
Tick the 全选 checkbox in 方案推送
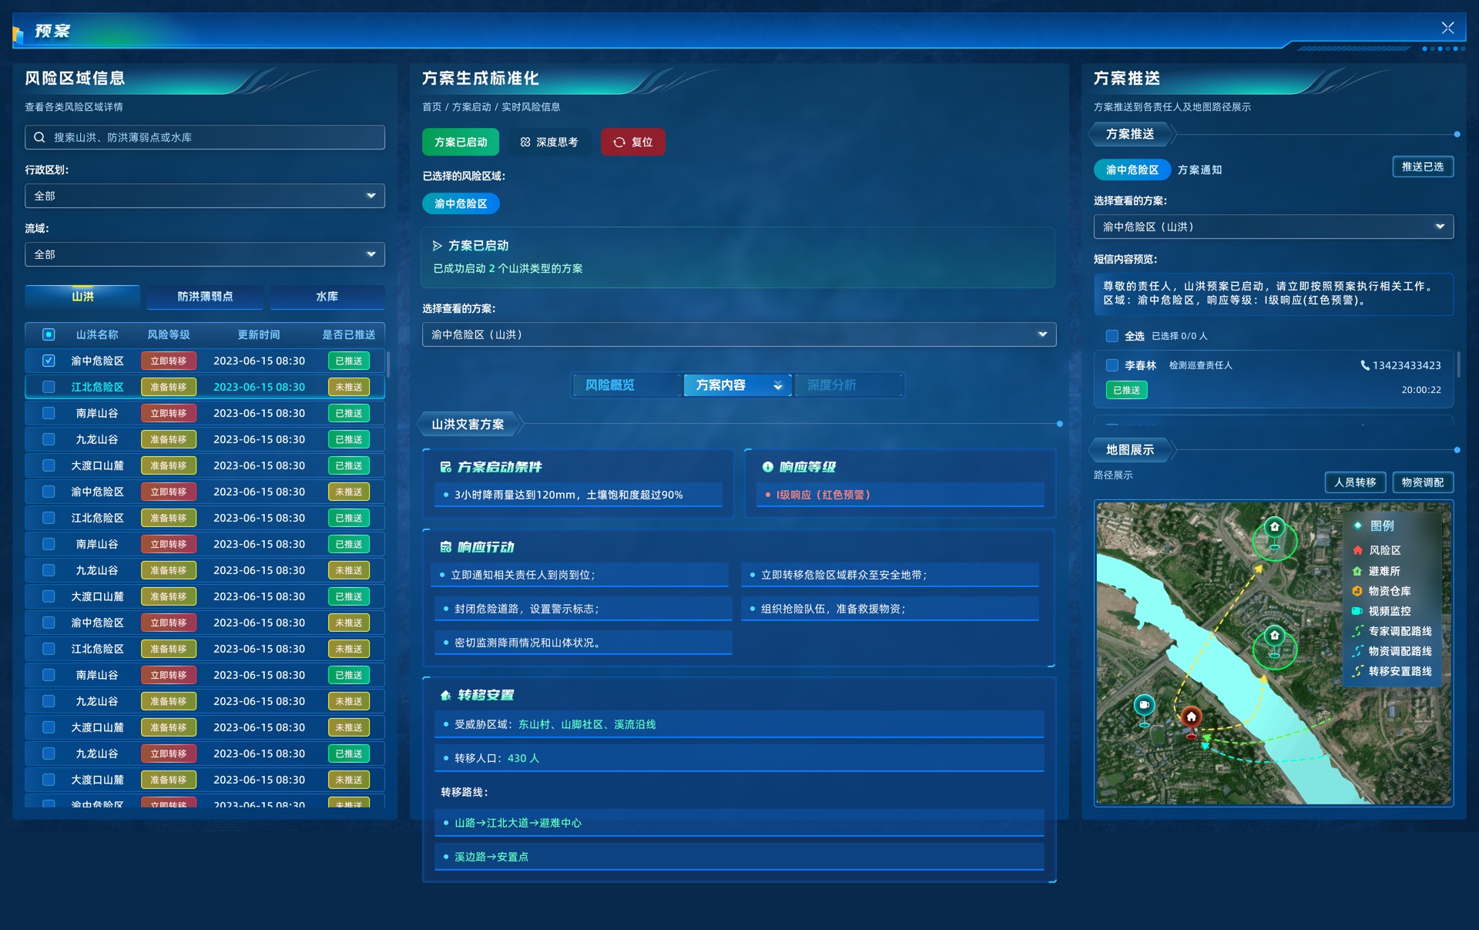tap(1112, 336)
